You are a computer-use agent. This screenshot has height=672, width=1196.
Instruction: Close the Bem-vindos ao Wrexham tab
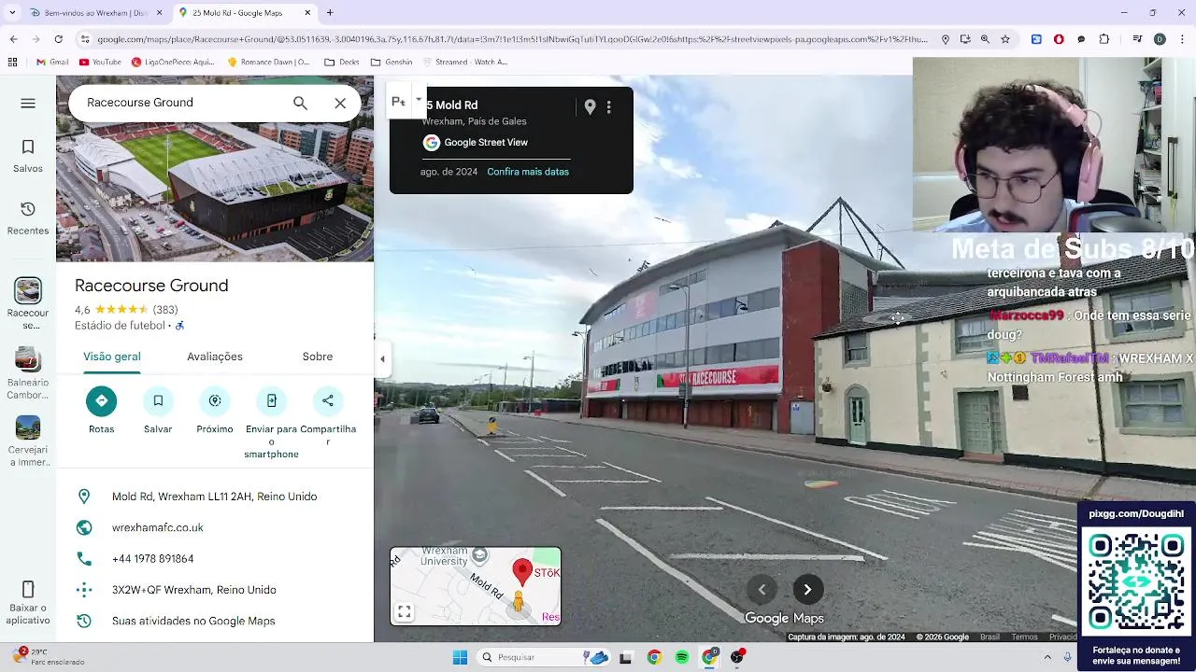[159, 13]
